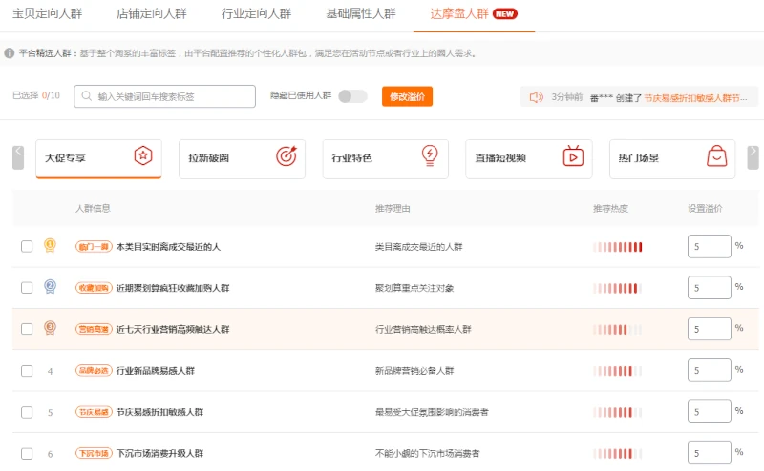Click the text 聚划算重点关注对象
764x471 pixels.
pos(414,288)
